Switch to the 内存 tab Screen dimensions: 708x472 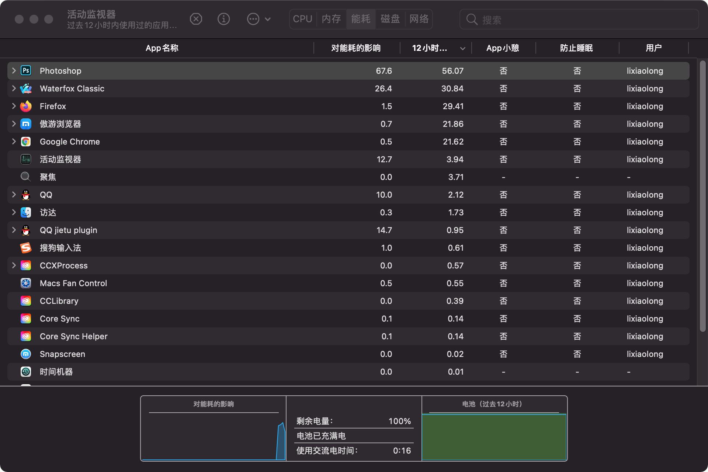[331, 19]
